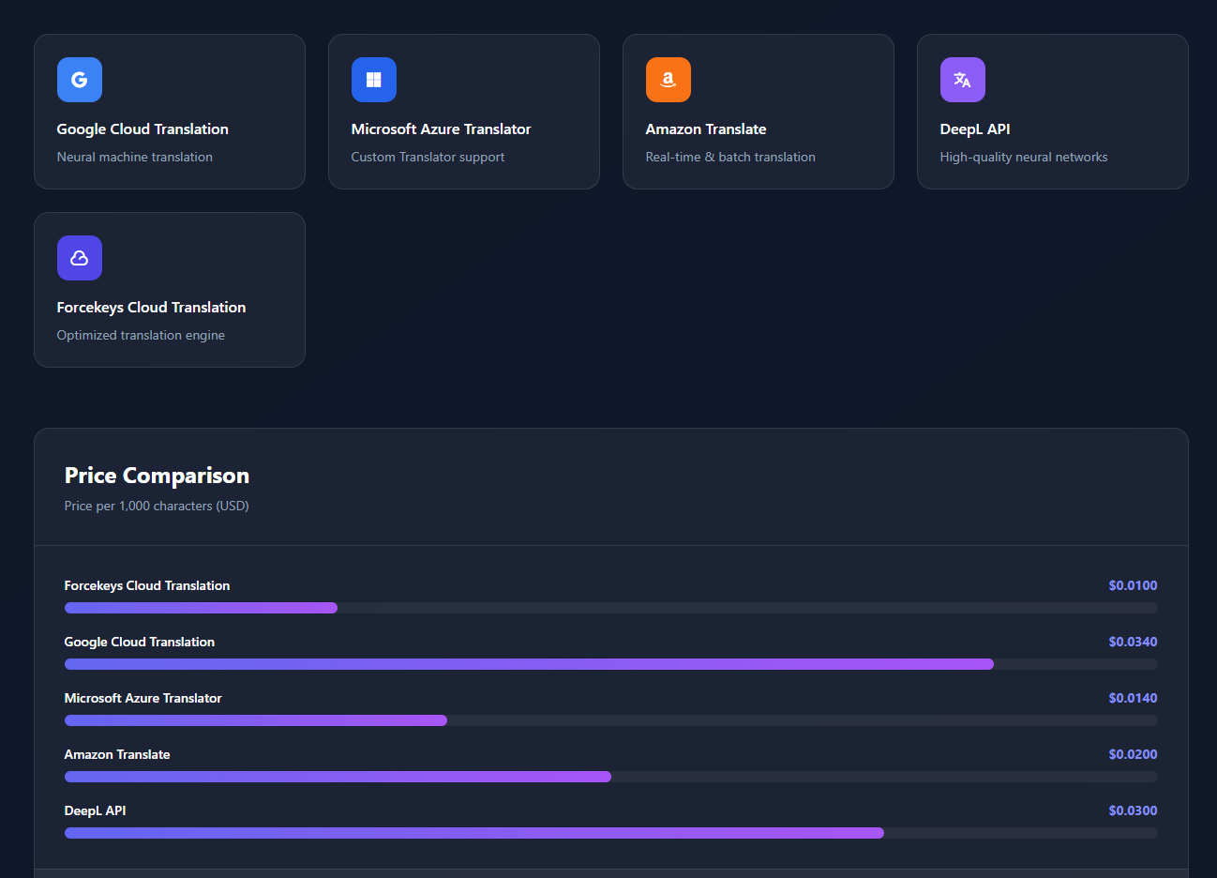The image size is (1217, 878).
Task: Click the Amazon Translate price bar
Action: coord(611,777)
